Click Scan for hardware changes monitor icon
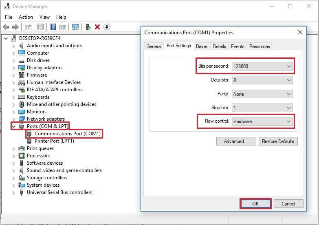Image resolution: width=319 pixels, height=225 pixels. 75,27
